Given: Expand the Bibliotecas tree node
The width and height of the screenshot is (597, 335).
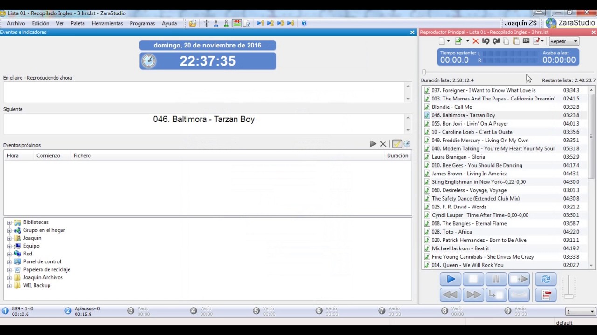Looking at the screenshot, I should (9, 222).
